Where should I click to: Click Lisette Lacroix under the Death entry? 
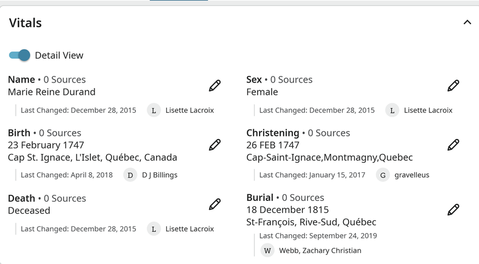click(x=190, y=229)
